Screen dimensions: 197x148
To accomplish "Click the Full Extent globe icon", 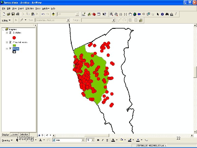I will coord(135,14).
